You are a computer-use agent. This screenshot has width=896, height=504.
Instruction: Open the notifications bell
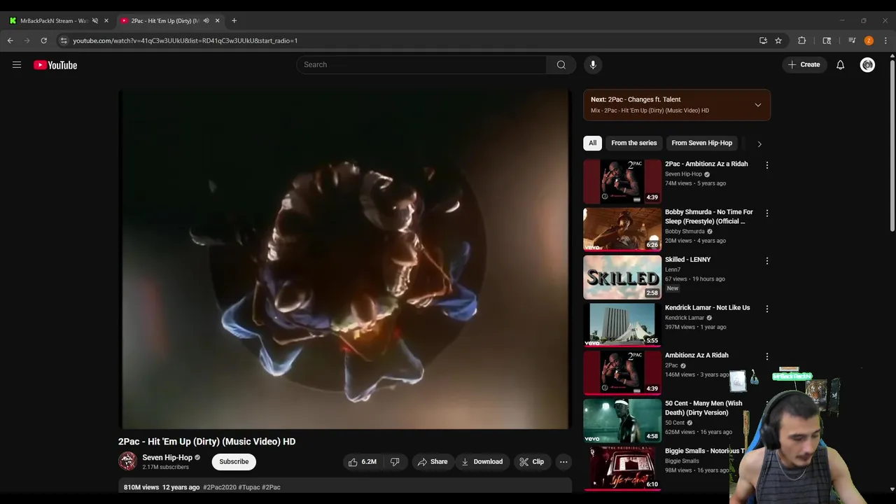pyautogui.click(x=840, y=64)
